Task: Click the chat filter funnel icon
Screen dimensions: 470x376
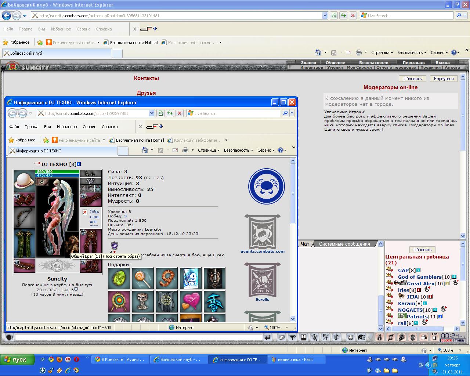Action: [x=293, y=337]
